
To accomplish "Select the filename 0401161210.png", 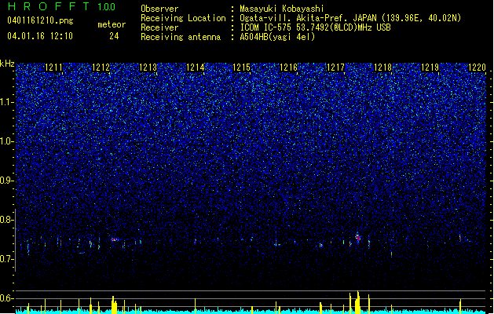I will pos(40,20).
